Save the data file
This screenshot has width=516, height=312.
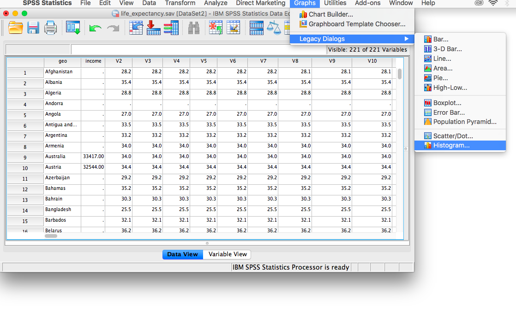33,28
